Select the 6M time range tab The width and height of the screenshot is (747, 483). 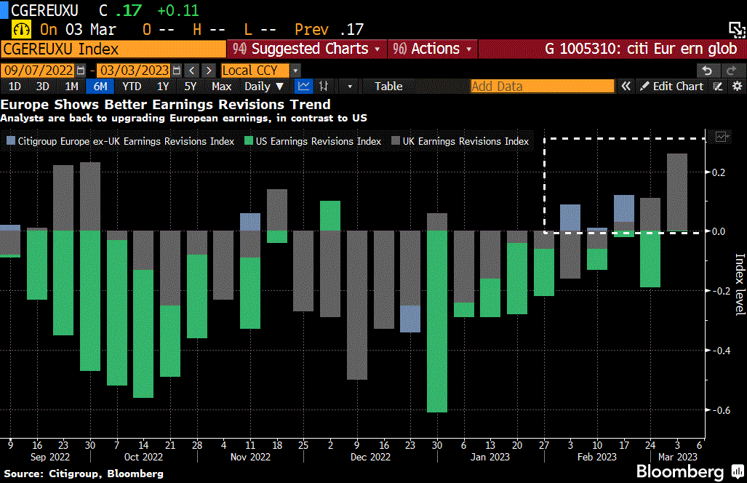click(100, 87)
